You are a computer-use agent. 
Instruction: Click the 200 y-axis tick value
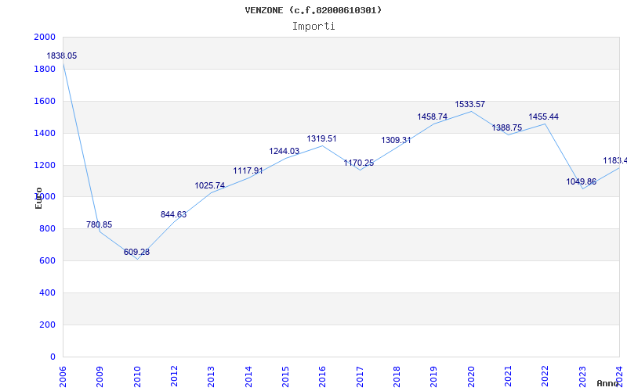[x=47, y=325]
